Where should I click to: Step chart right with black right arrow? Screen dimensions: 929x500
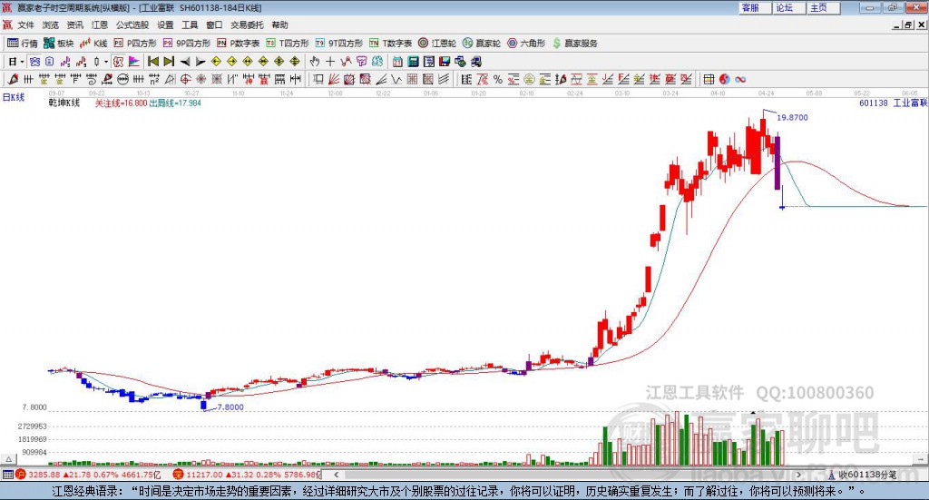pos(200,62)
